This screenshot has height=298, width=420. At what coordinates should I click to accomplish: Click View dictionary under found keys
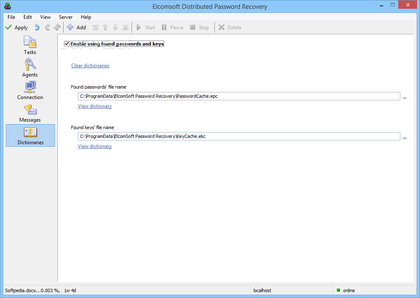95,146
